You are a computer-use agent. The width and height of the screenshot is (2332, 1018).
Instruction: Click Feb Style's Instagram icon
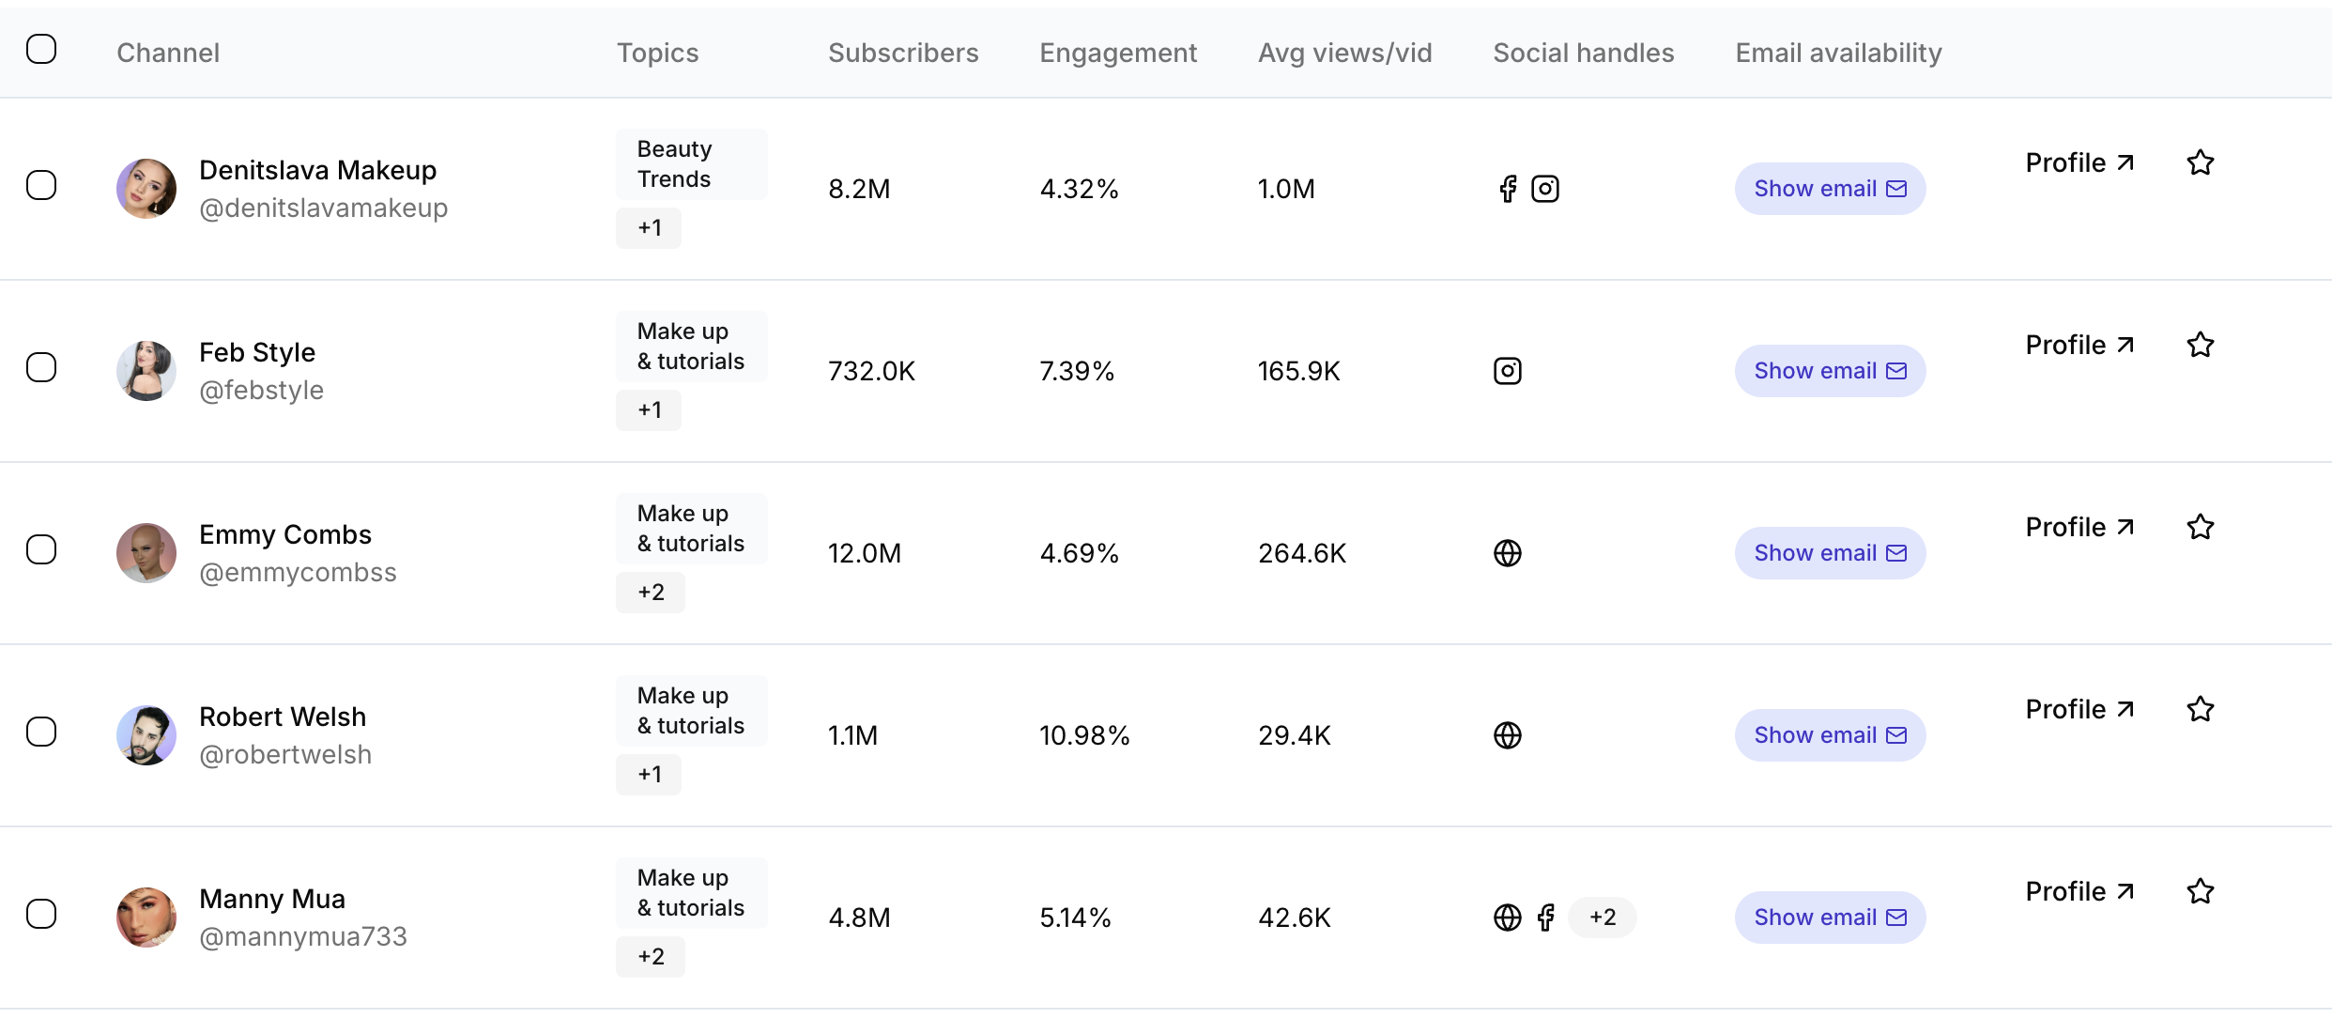tap(1508, 370)
